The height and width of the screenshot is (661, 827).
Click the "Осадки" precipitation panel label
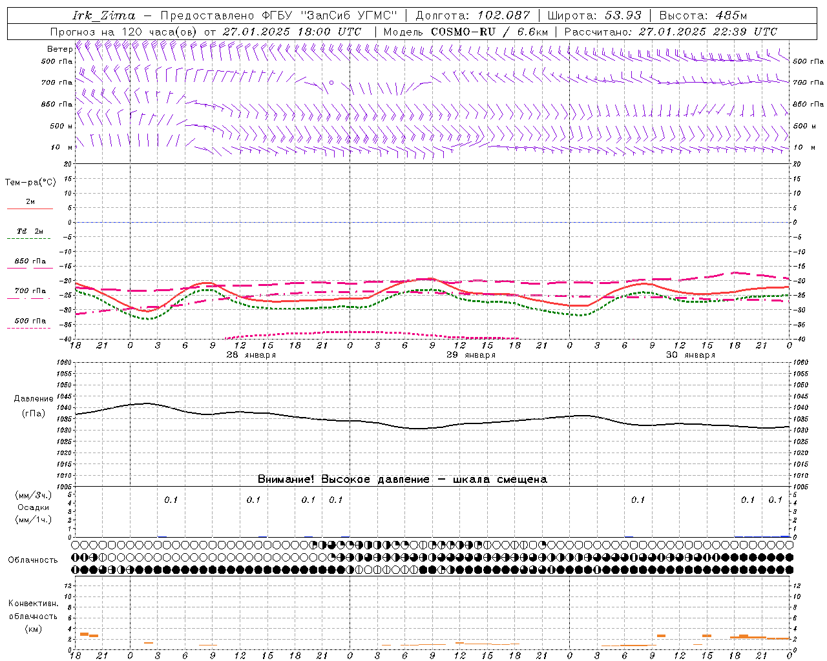pos(34,507)
